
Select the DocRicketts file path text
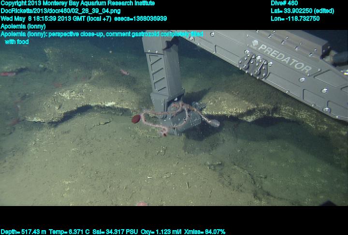point(60,11)
